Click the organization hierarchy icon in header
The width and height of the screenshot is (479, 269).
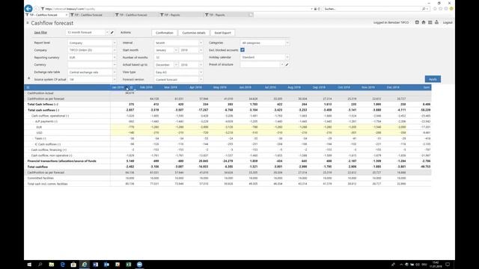tap(436, 22)
